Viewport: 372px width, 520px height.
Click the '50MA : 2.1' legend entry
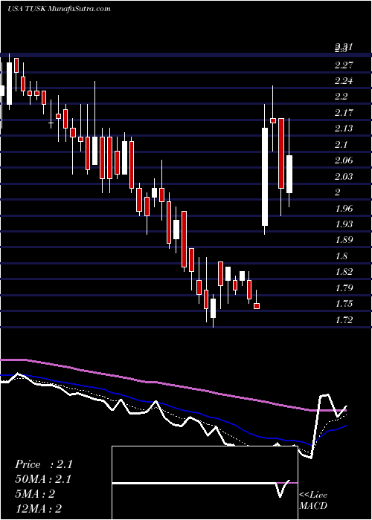(x=43, y=479)
